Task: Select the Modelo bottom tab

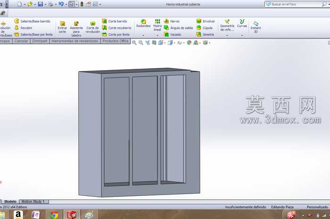Action: [x=10, y=202]
